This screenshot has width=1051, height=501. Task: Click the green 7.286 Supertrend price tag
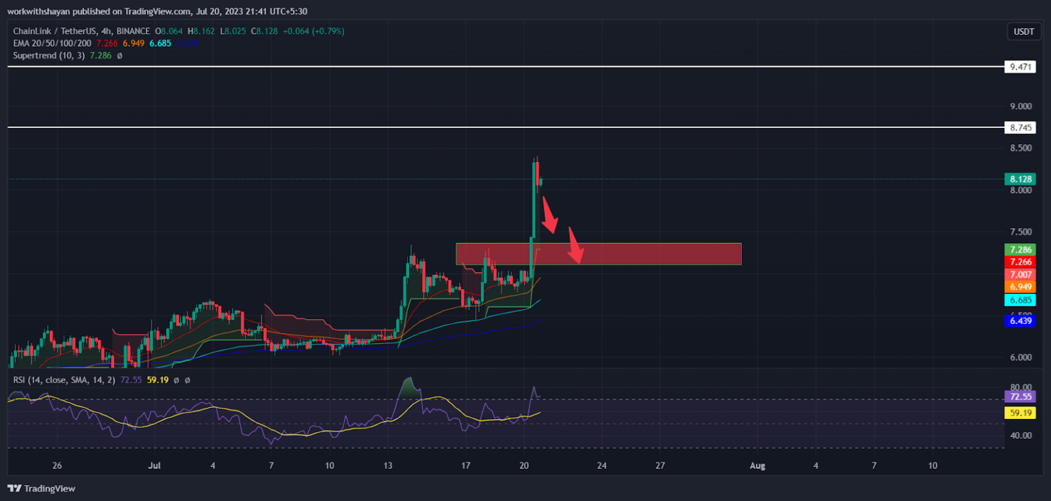point(1020,249)
